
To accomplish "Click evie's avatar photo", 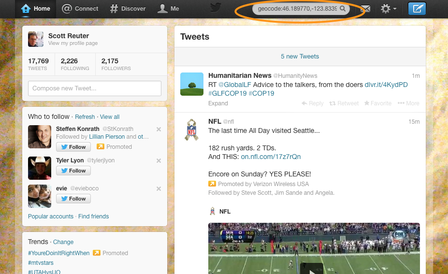I will click(40, 196).
